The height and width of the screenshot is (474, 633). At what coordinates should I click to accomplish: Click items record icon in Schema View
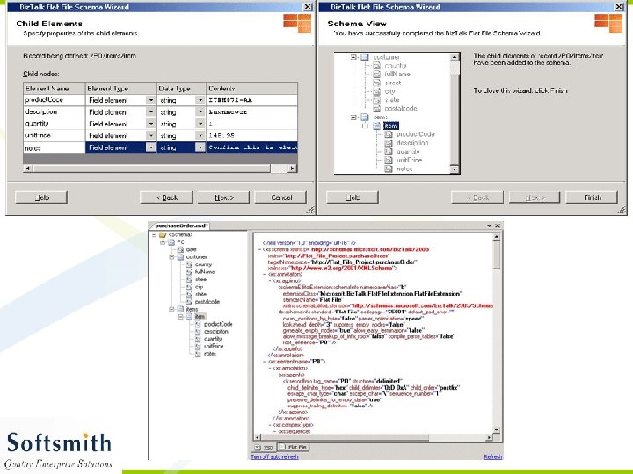(x=365, y=118)
